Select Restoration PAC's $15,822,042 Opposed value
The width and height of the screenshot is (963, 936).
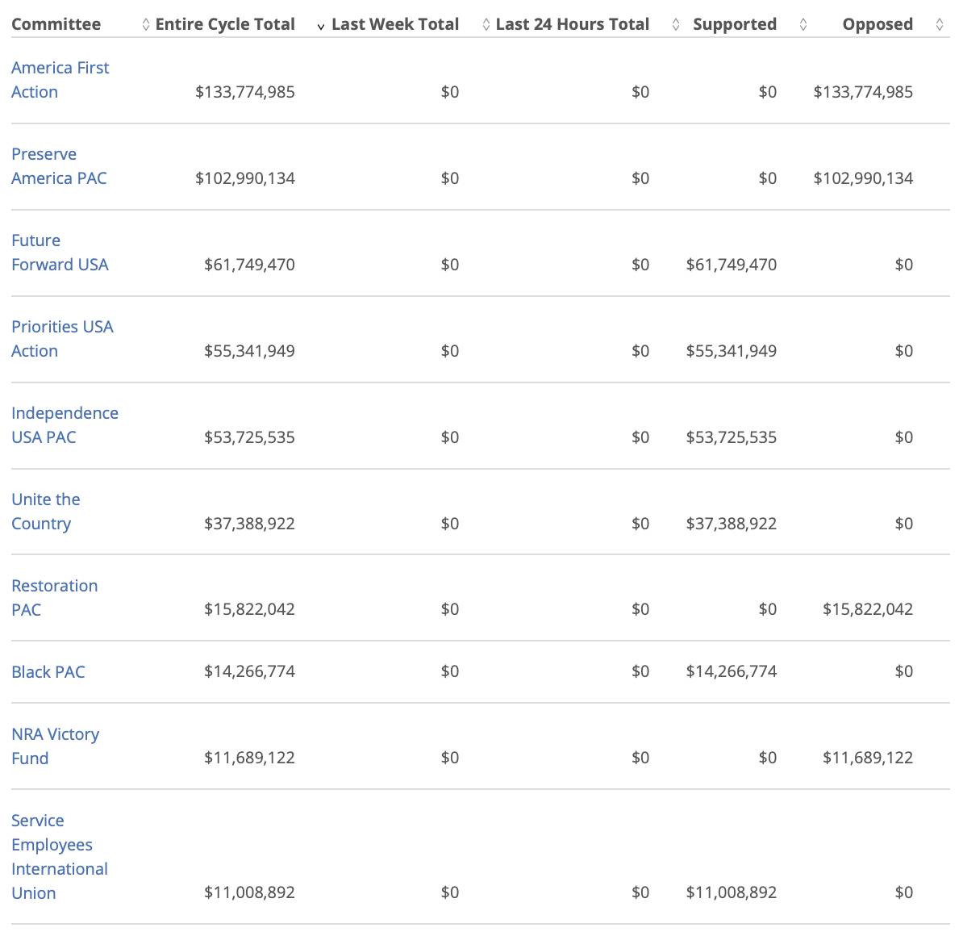click(868, 609)
